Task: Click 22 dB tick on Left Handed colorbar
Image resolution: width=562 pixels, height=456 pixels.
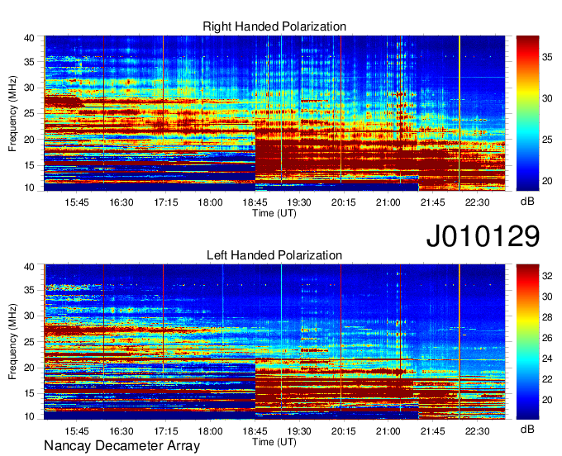Action: coord(547,379)
